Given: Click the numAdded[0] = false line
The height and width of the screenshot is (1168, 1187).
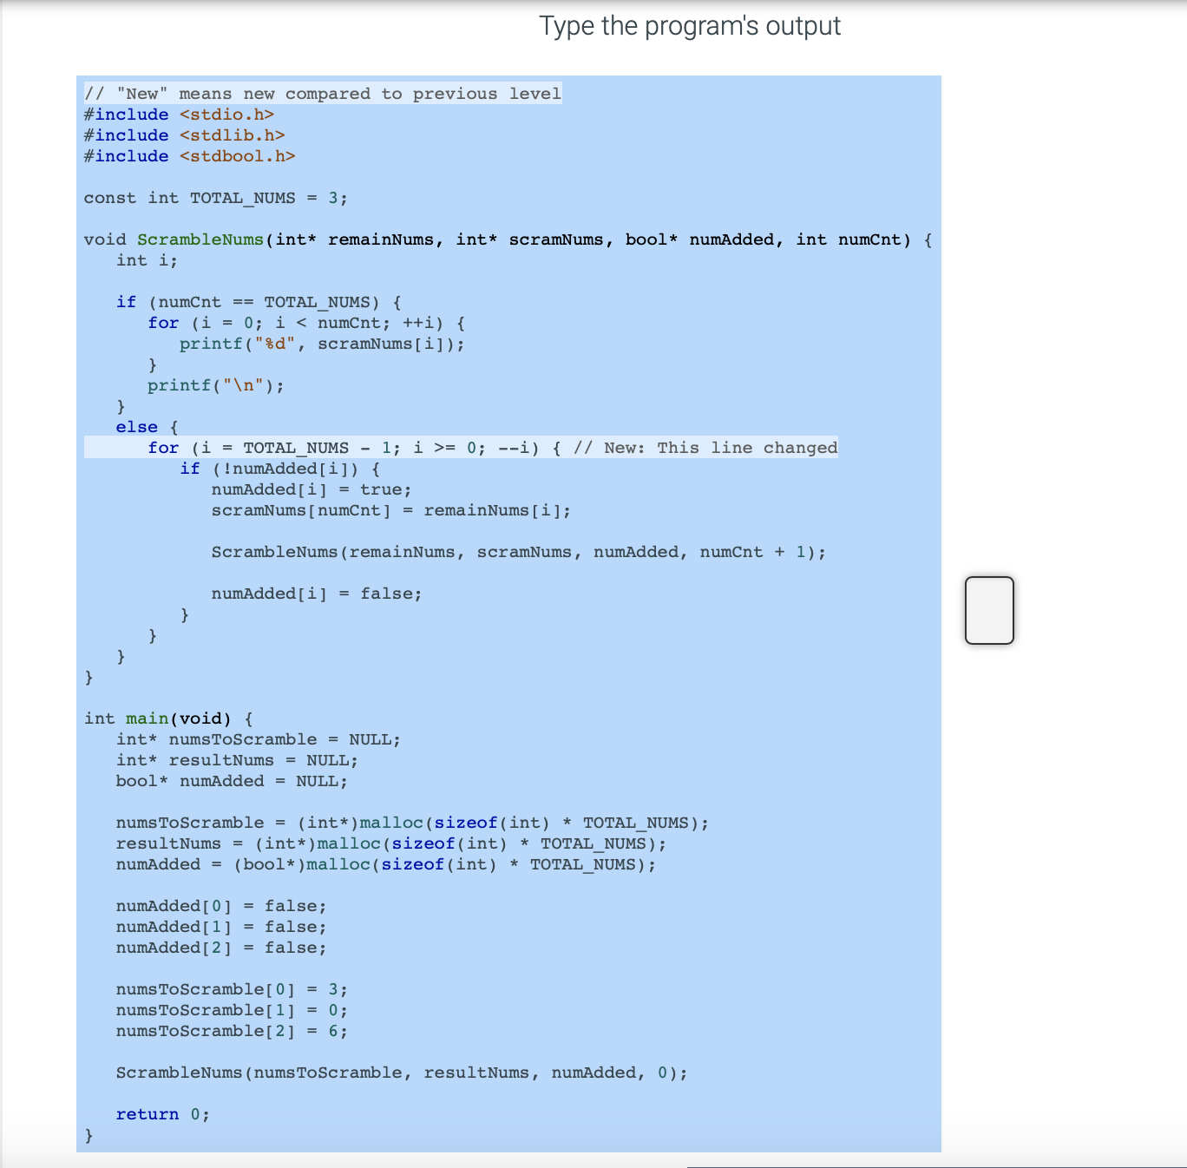Looking at the screenshot, I should click(x=220, y=905).
